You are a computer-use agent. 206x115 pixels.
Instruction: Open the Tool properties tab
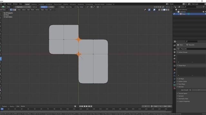[174, 45]
